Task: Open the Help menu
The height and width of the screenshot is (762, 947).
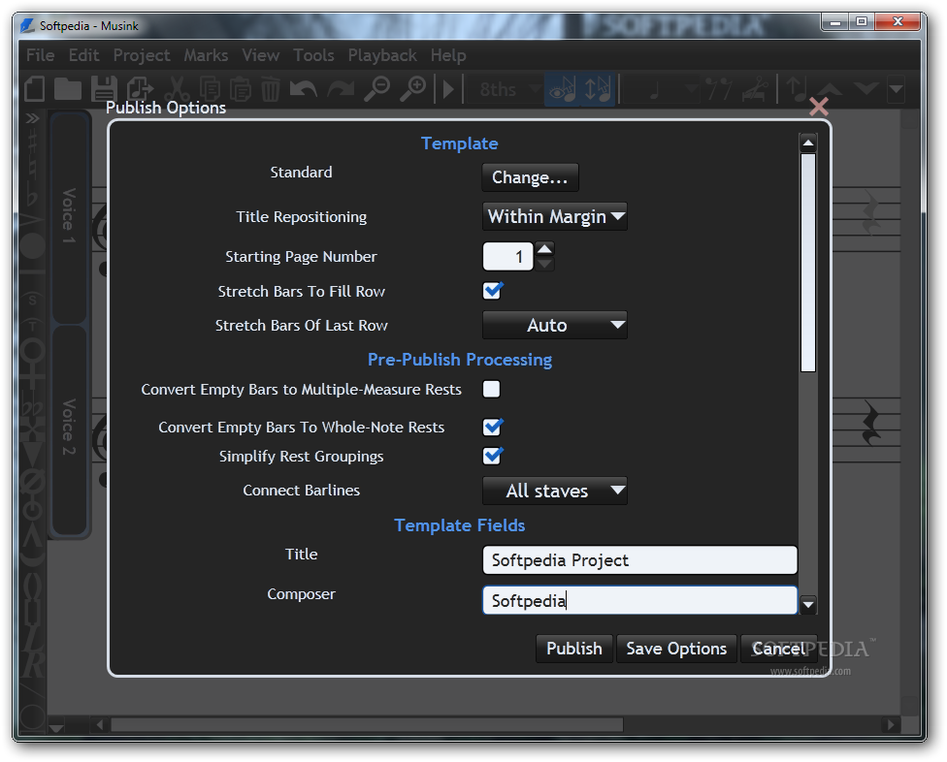Action: coord(448,55)
